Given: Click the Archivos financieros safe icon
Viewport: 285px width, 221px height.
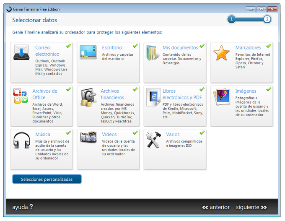Looking at the screenshot, I should [x=88, y=97].
